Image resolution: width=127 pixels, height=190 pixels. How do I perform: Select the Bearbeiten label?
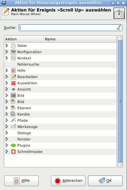[27, 77]
